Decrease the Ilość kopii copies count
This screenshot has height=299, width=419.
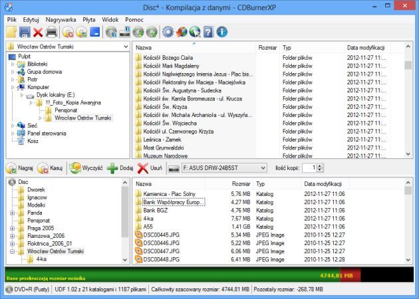click(x=320, y=170)
